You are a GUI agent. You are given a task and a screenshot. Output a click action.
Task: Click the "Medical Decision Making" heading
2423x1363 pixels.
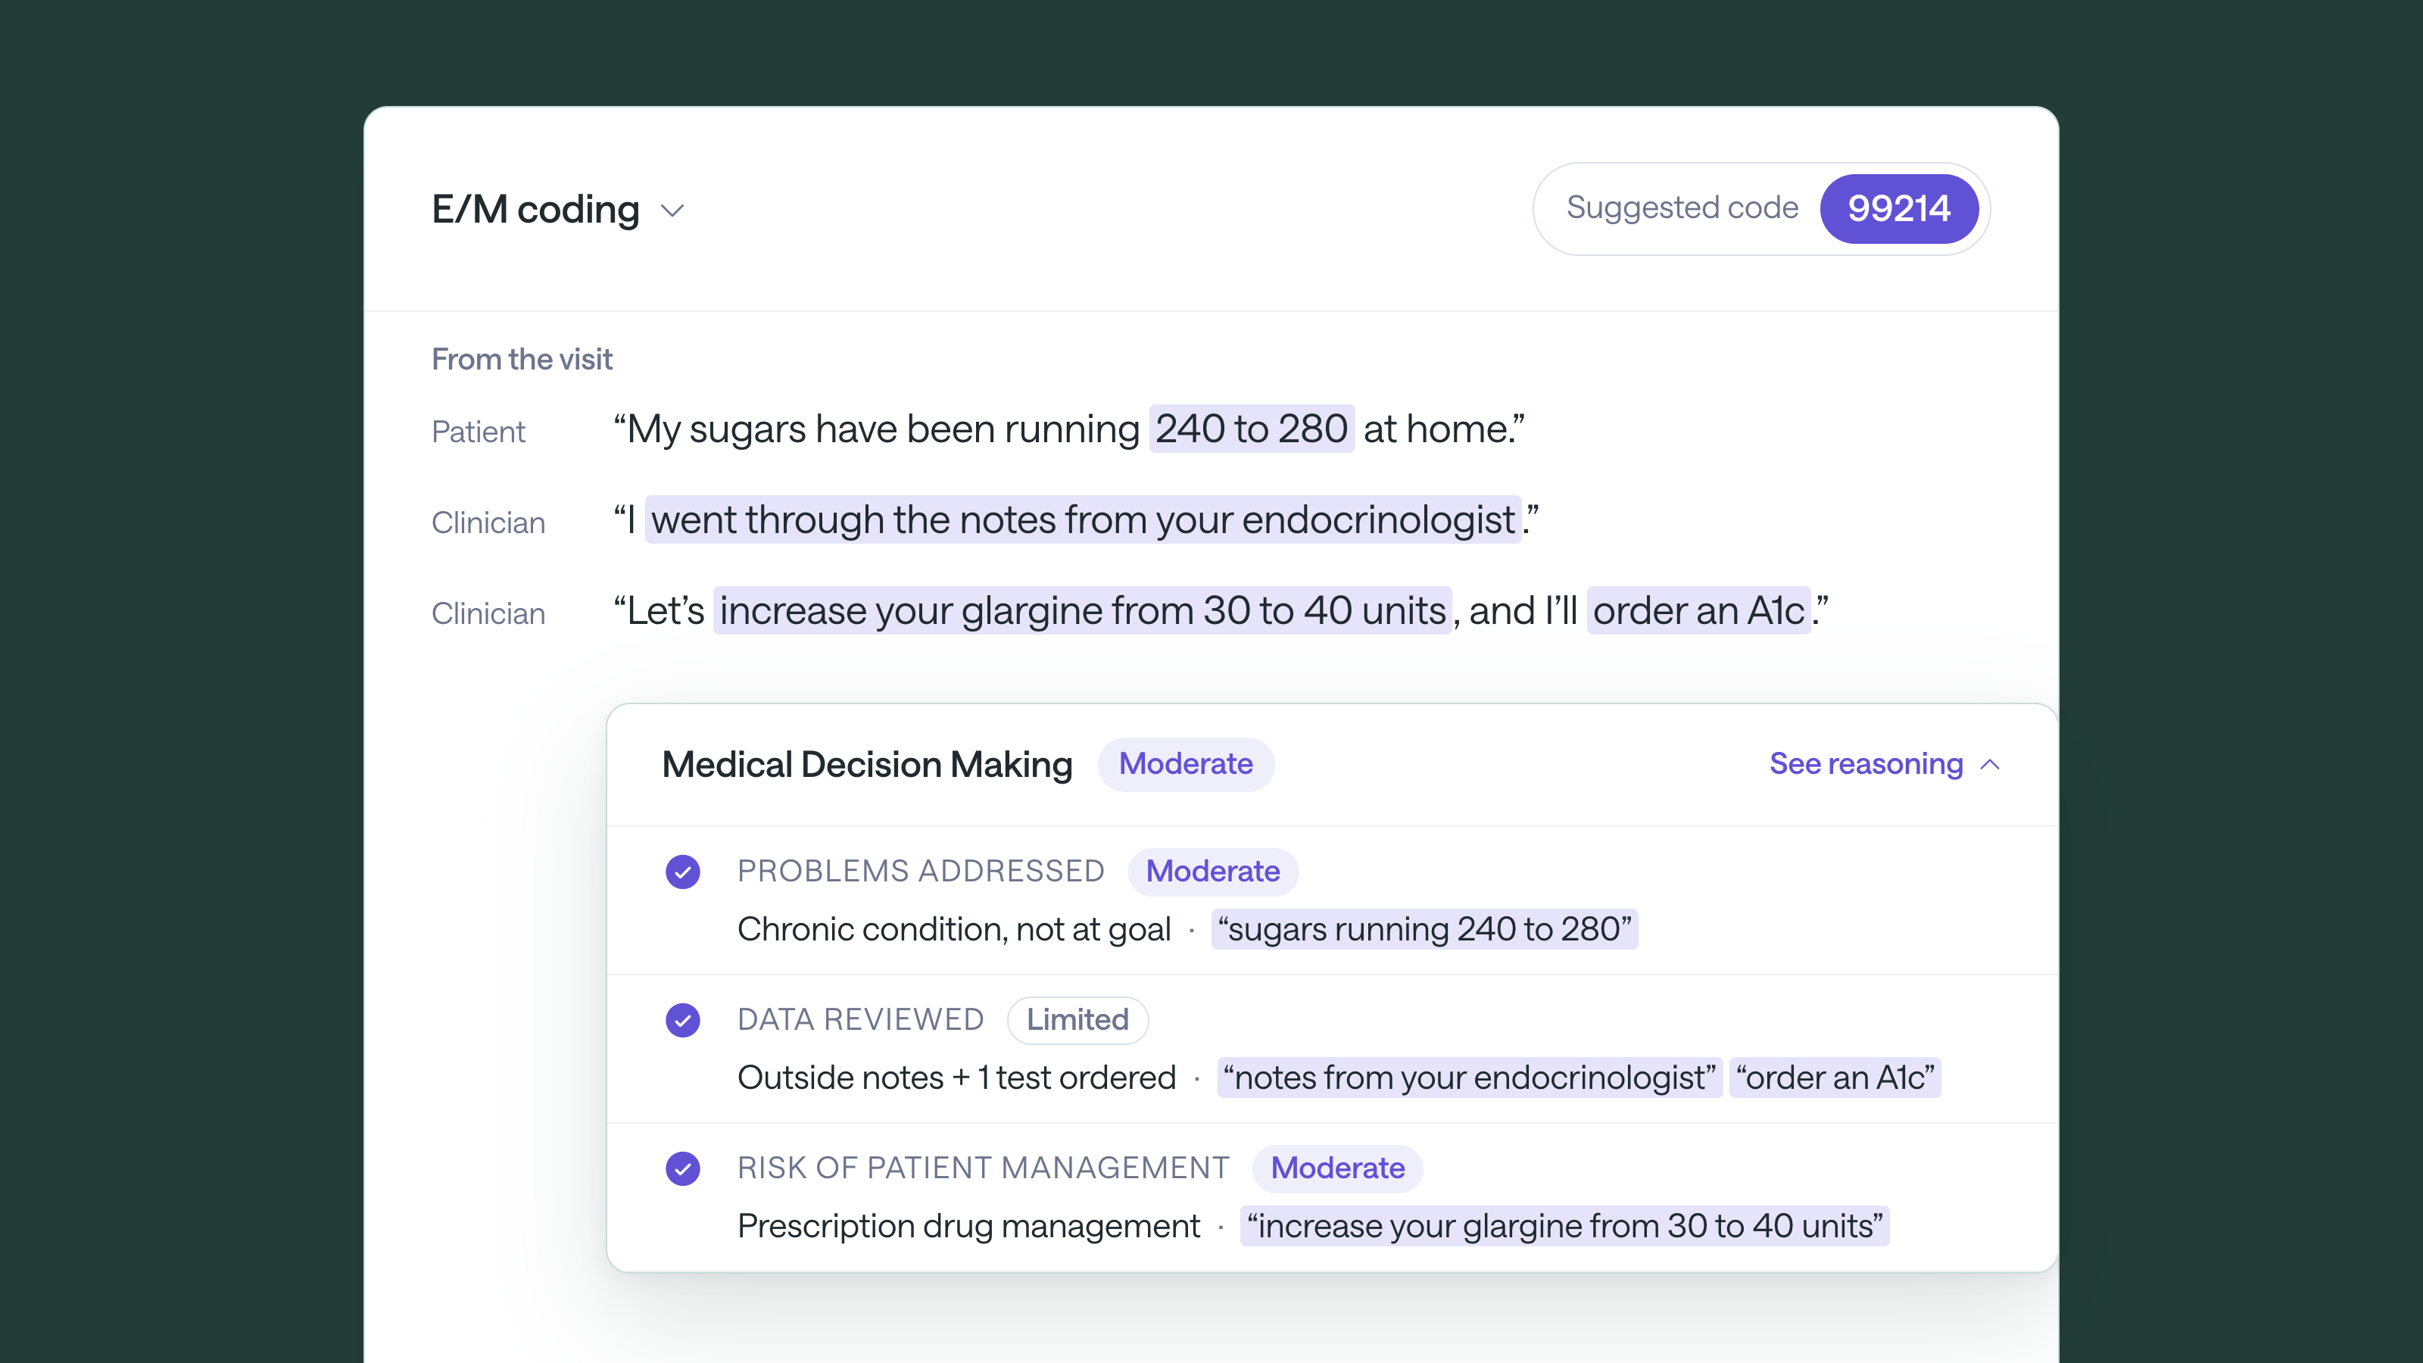point(867,765)
